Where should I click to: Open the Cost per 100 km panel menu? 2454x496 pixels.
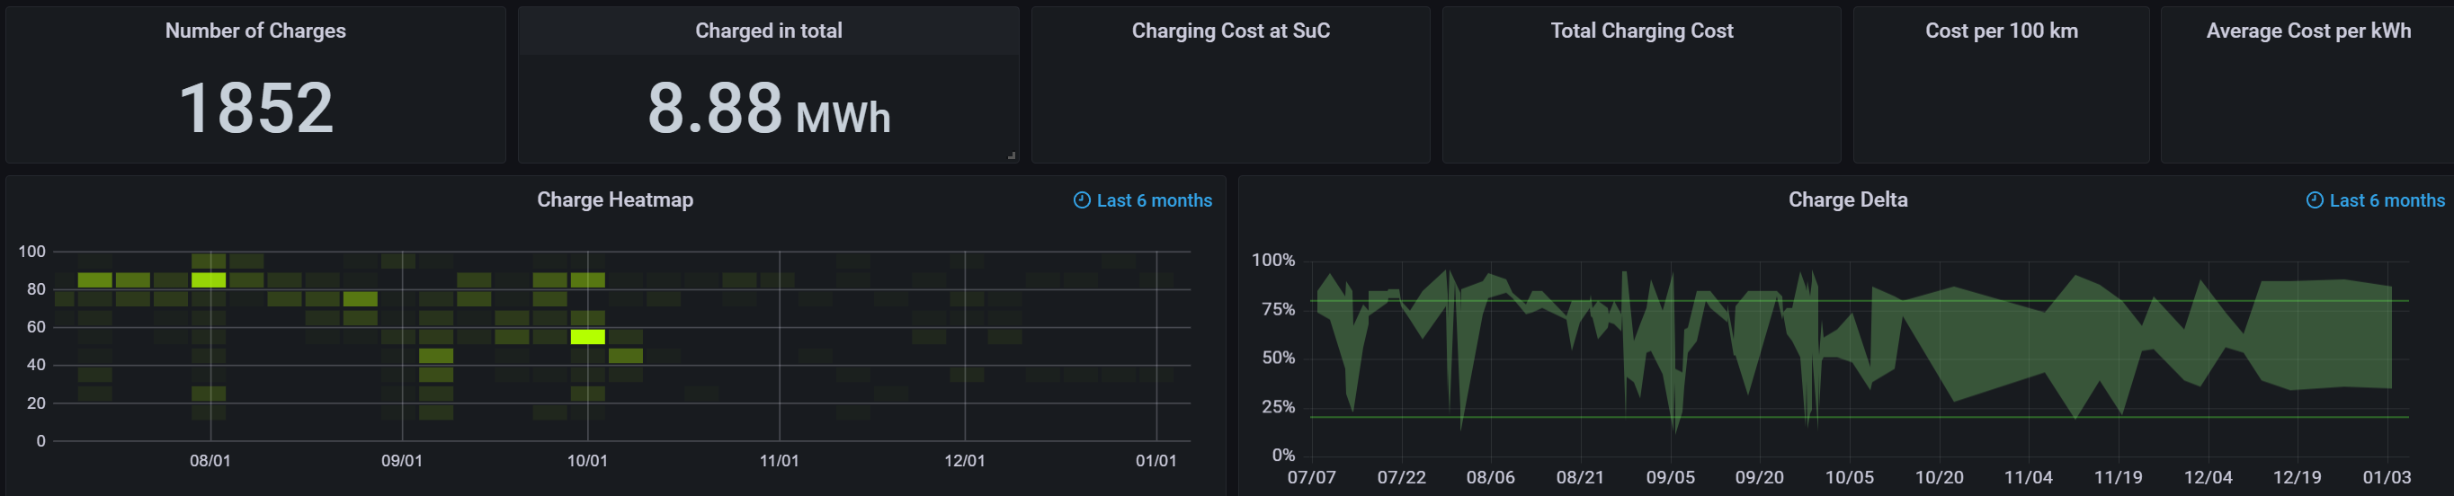point(2001,31)
